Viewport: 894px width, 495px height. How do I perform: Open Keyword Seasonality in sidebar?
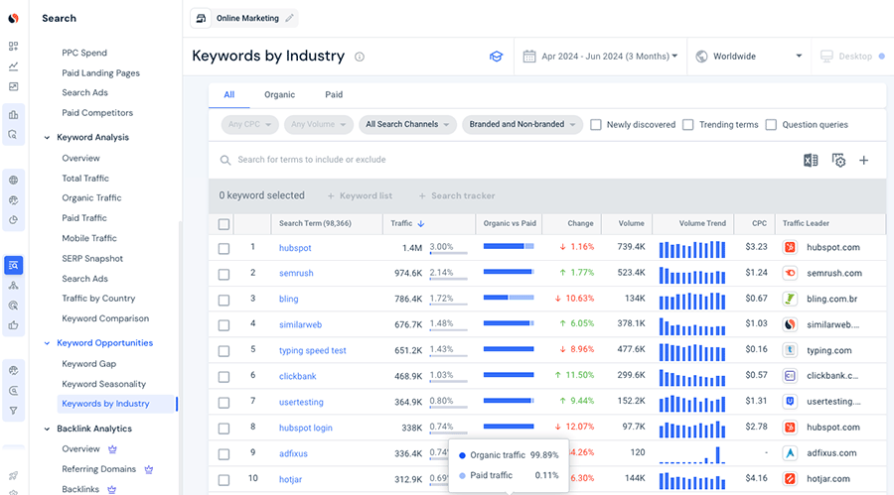click(103, 384)
